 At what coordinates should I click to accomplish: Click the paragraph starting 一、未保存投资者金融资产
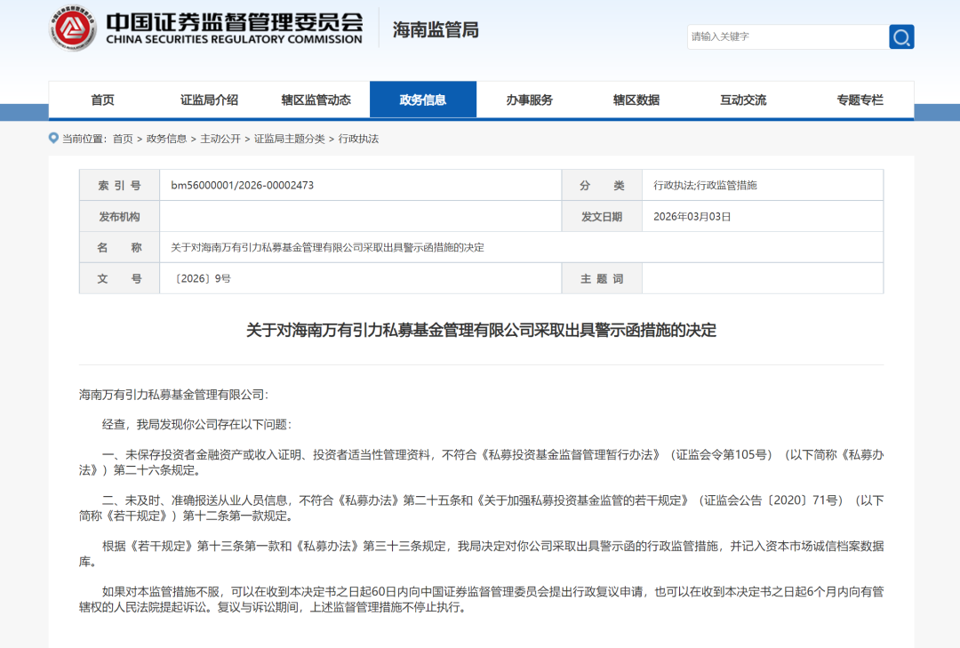[x=481, y=462]
